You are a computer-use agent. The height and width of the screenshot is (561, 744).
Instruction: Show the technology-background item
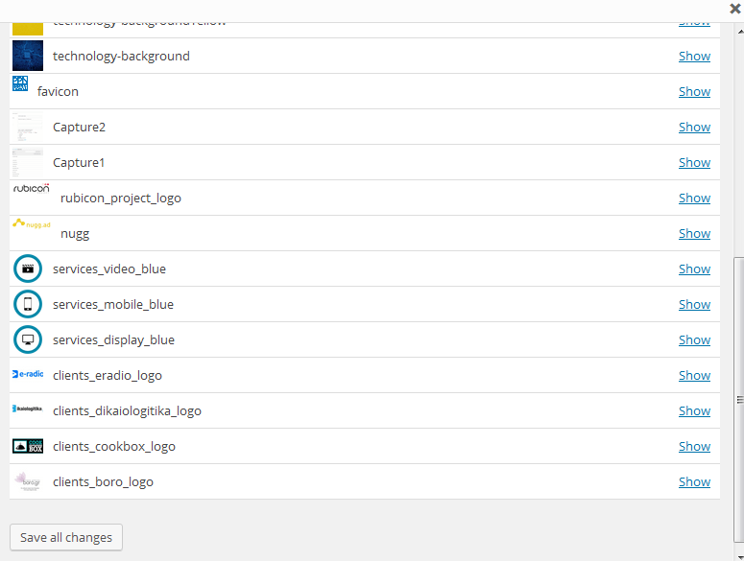(x=694, y=56)
